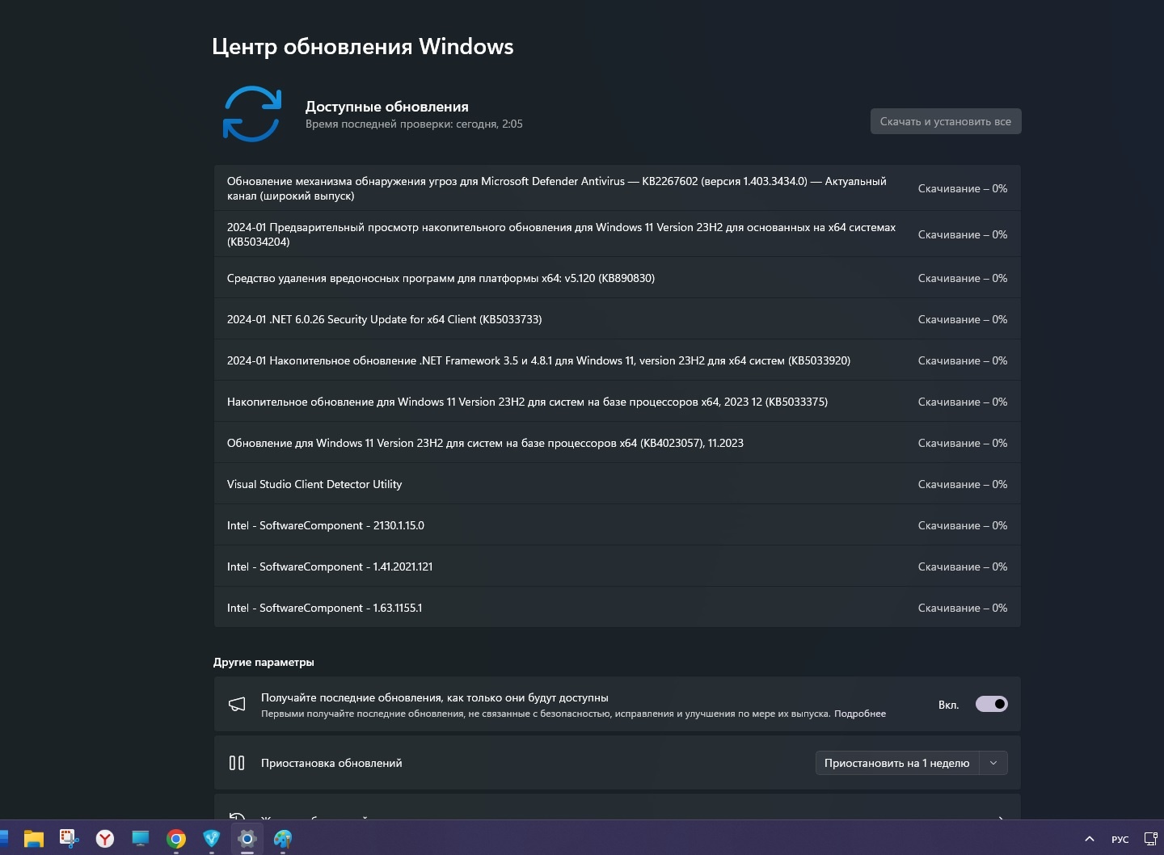The height and width of the screenshot is (855, 1164).
Task: Open the blue shield app in the taskbar
Action: point(212,839)
